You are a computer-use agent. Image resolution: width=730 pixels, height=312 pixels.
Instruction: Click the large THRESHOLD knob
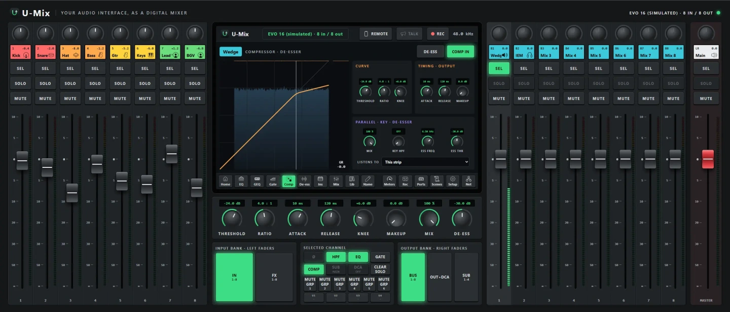[232, 218]
